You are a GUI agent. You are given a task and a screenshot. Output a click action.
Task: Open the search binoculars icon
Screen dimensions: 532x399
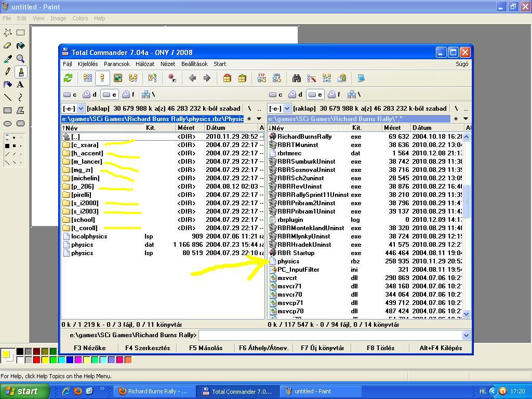[297, 78]
